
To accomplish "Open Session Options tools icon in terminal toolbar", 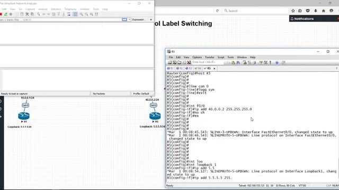I will click(x=265, y=62).
